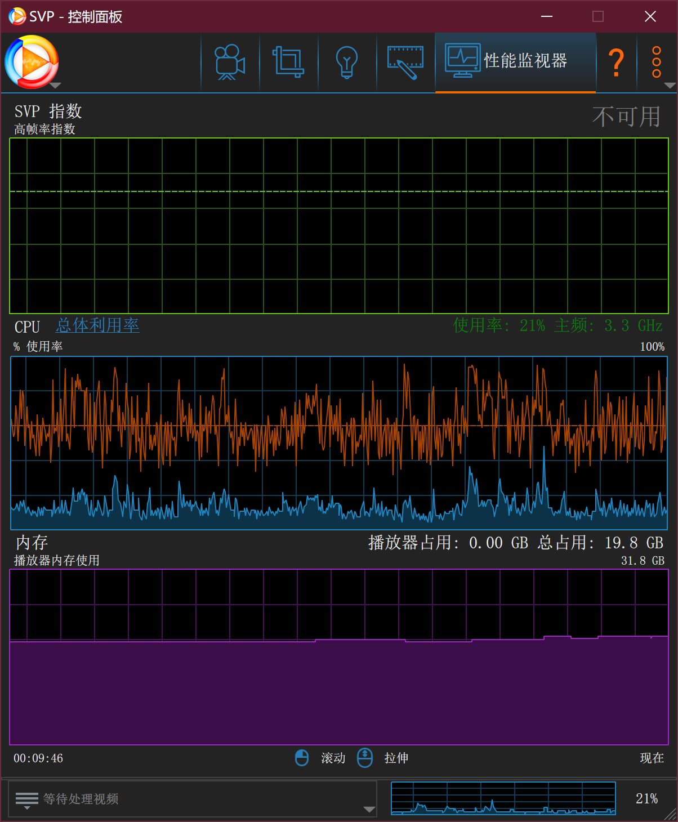Open the dropdown arrow below more options
Image resolution: width=678 pixels, height=822 pixels.
[670, 86]
